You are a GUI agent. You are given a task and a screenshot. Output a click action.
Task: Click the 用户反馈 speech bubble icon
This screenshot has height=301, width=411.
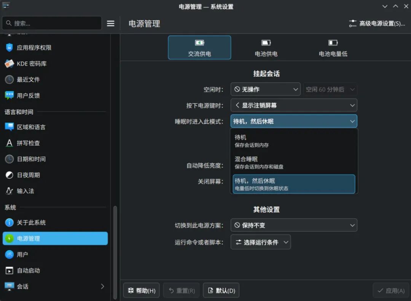pos(10,96)
